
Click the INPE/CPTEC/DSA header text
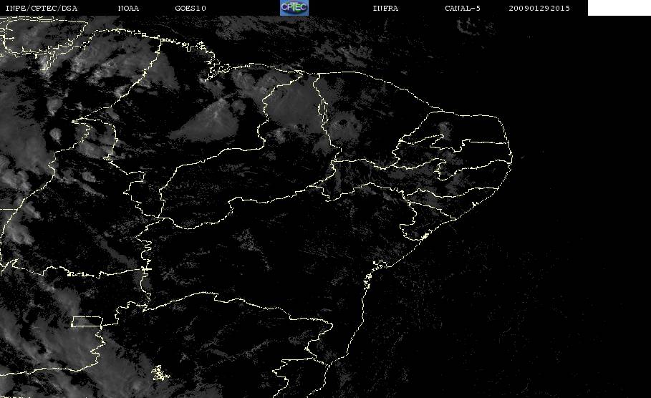click(41, 8)
